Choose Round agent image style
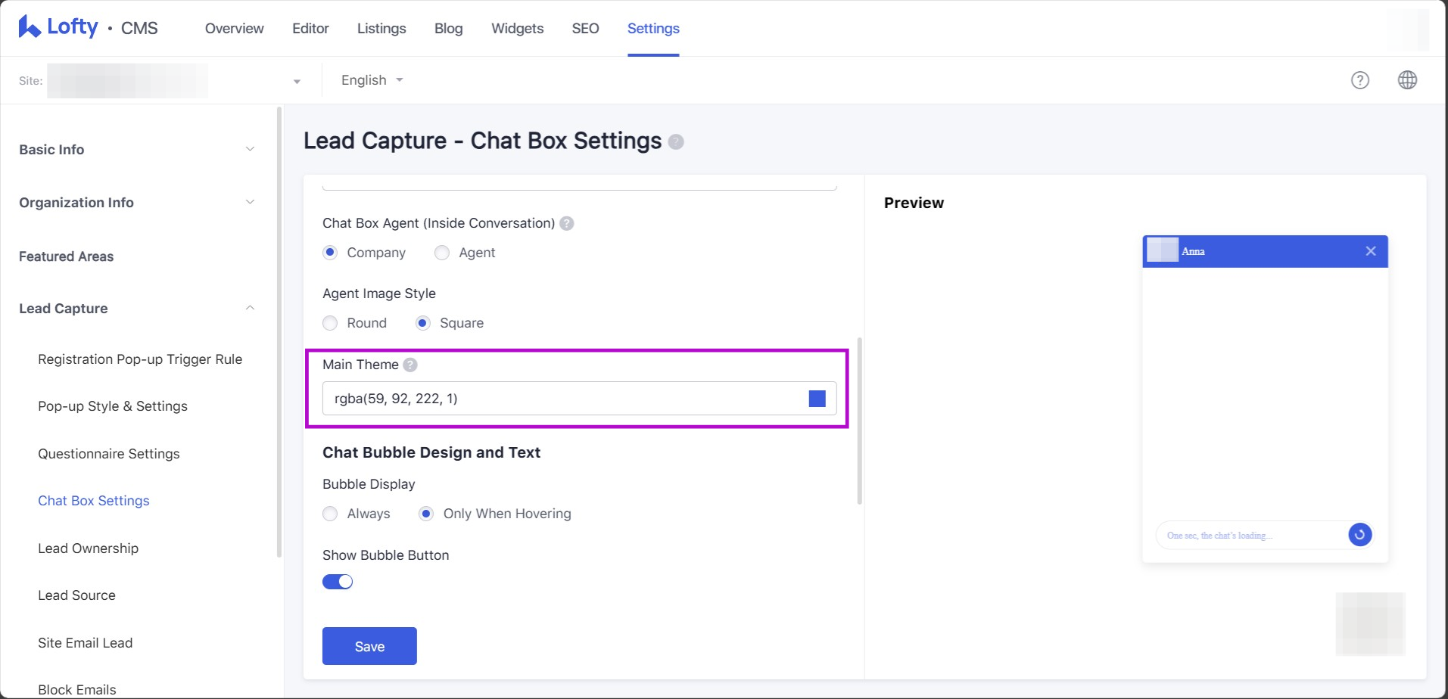Screen dimensions: 1448x699 330,323
